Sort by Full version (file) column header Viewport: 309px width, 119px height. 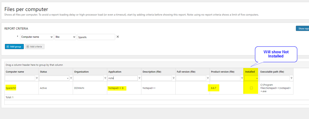click(193, 72)
